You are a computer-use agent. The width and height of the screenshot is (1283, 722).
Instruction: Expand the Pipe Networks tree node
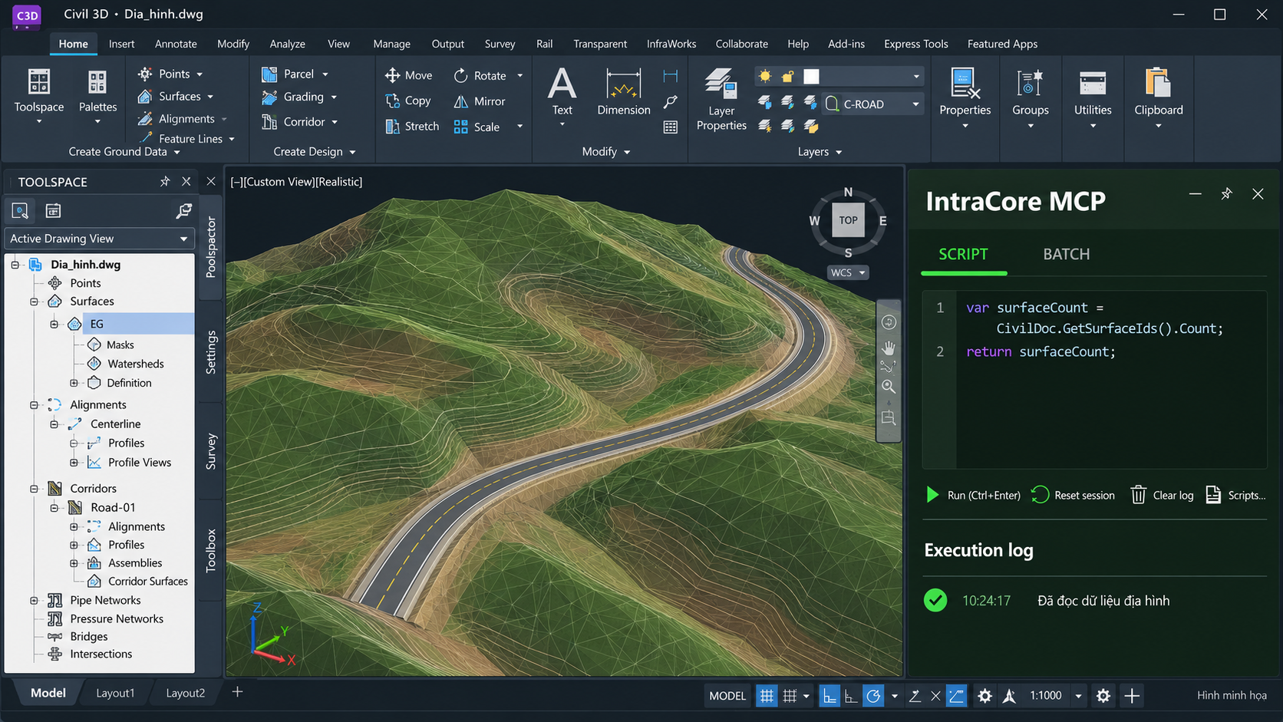click(34, 601)
